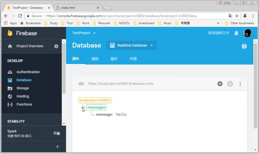Open the database three-dot options menu
259x154 pixels.
click(240, 84)
